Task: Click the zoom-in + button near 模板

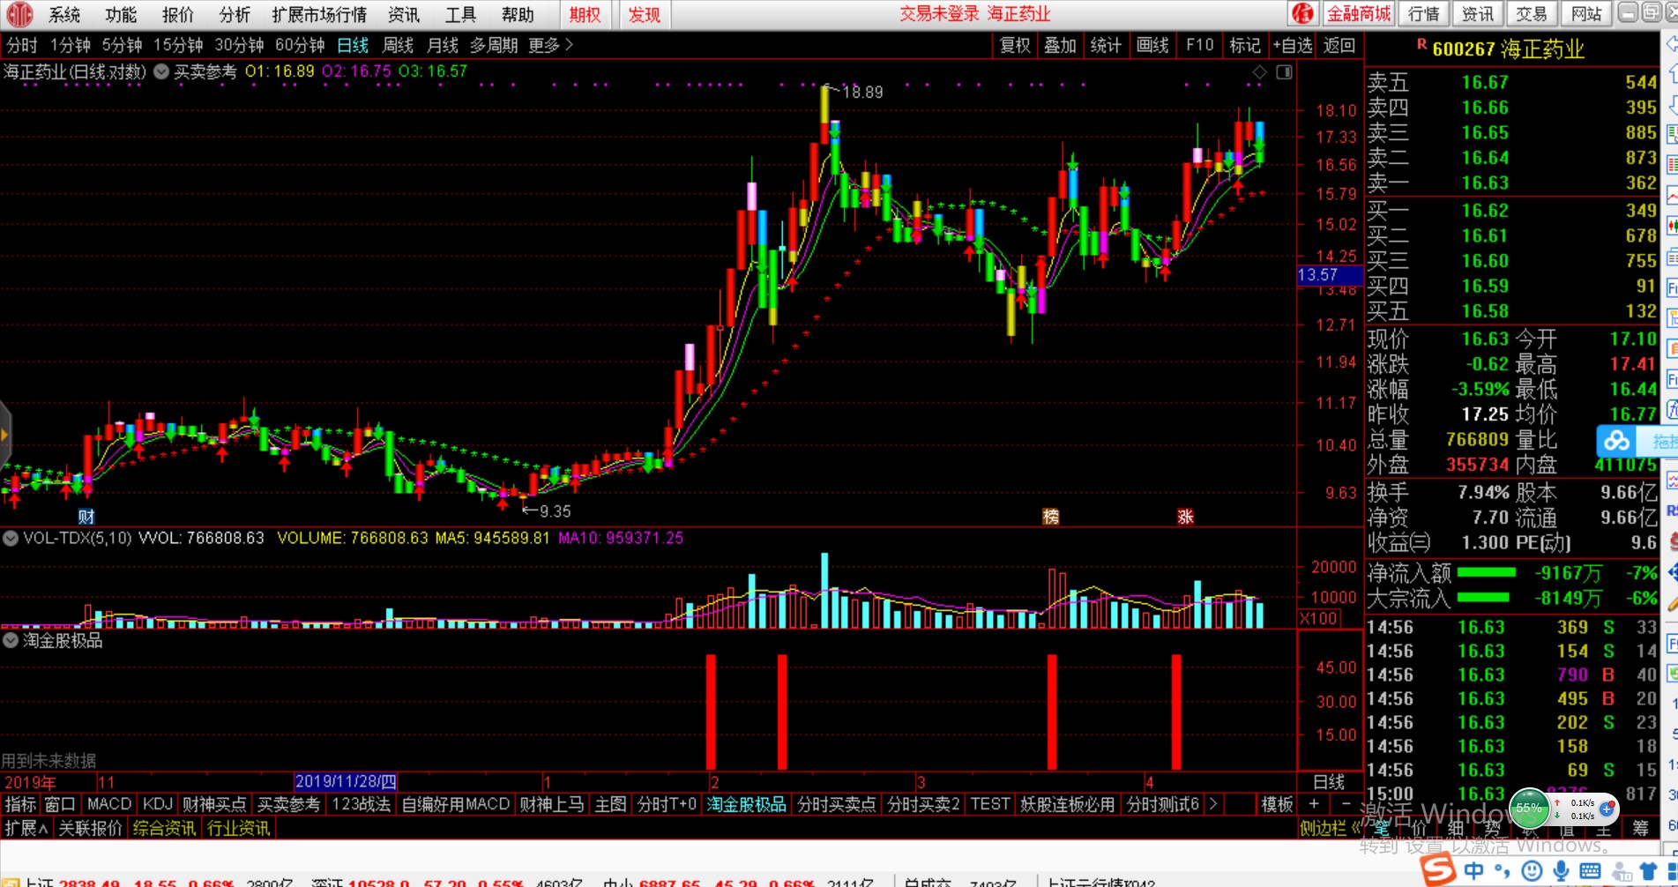Action: (x=1314, y=804)
